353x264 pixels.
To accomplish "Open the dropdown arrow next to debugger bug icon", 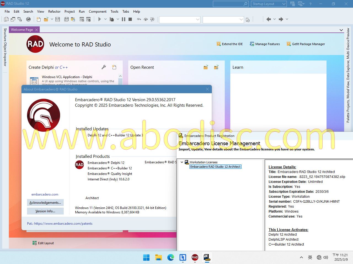I will (x=118, y=19).
